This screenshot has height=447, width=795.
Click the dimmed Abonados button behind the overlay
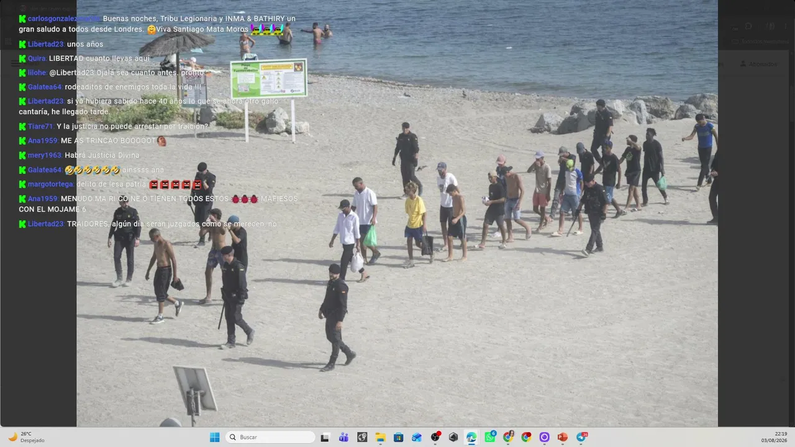[x=758, y=64]
